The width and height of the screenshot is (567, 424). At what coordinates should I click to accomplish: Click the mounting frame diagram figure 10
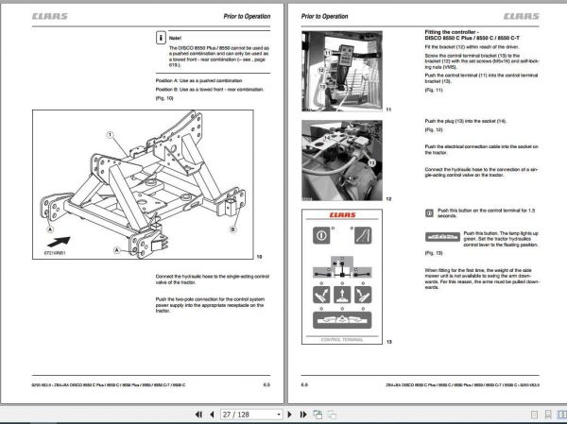[x=143, y=184]
